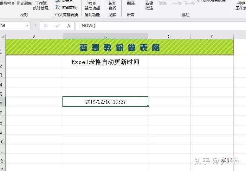Viewport: 246px width, 171px height.
Task: Click the Name Box showing B6
Action: (13, 26)
